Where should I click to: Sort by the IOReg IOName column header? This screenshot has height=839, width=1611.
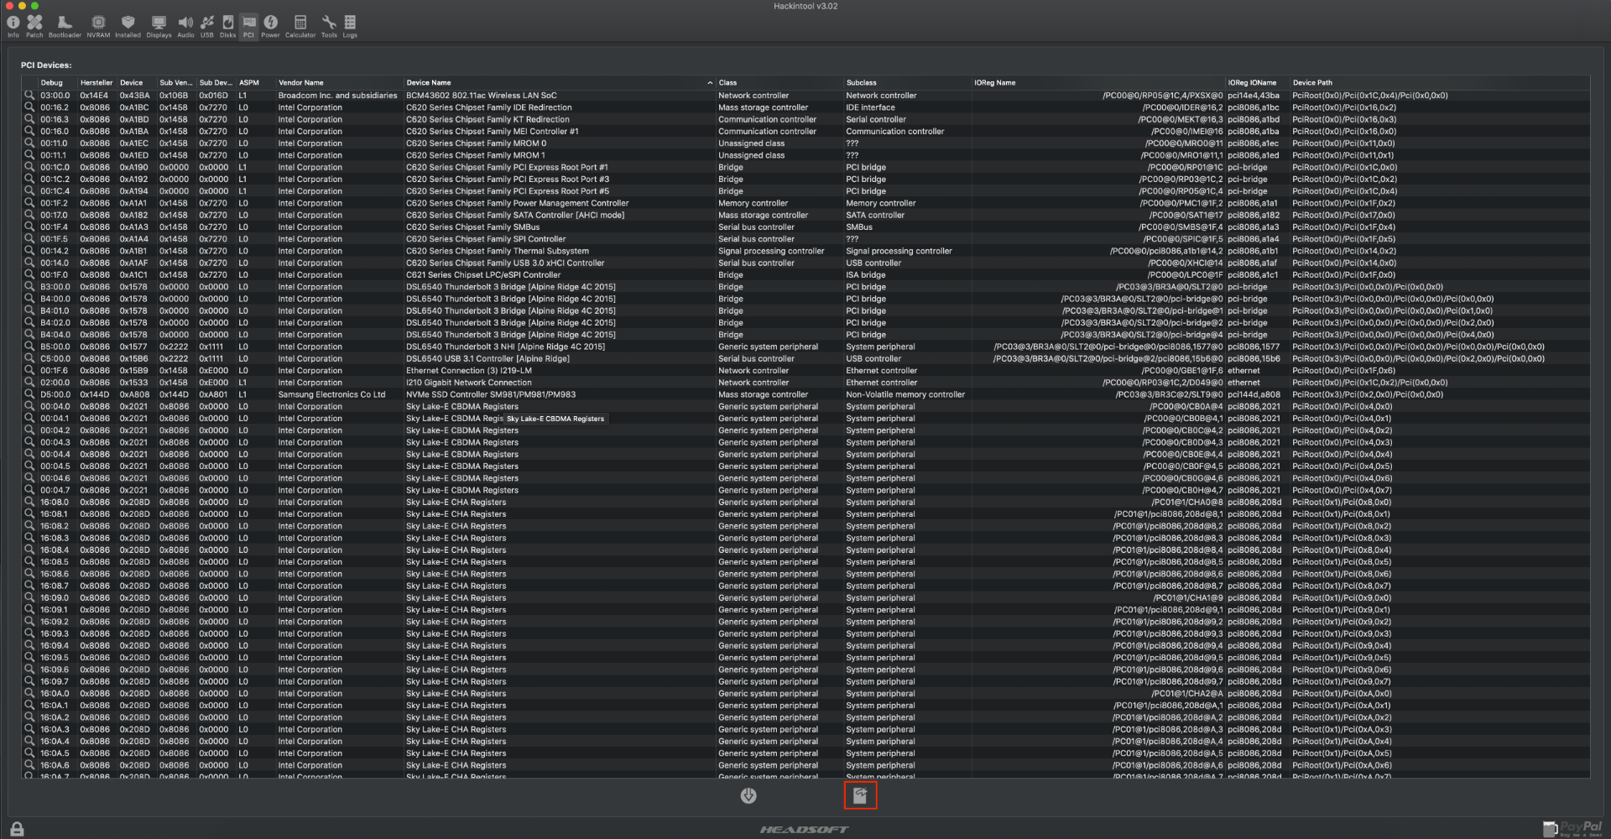1258,83
